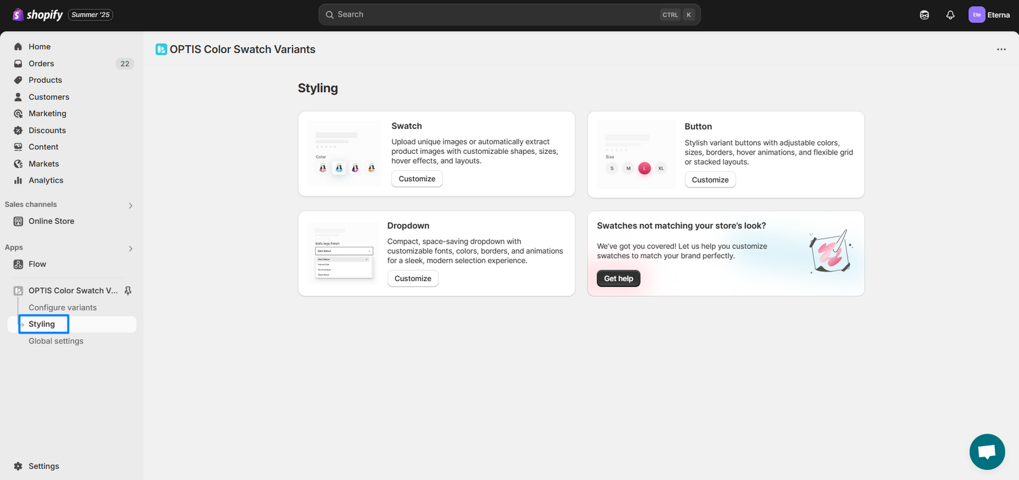Open Global settings subpage
This screenshot has height=480, width=1019.
(x=56, y=341)
